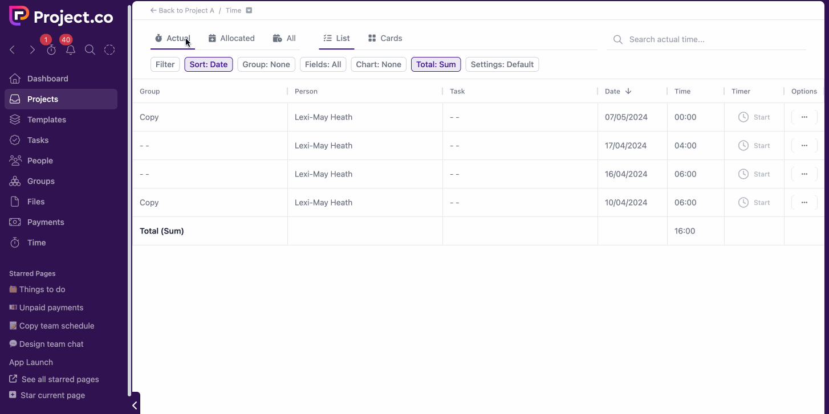Click the timer stopwatch icon in sidebar header
The image size is (829, 414).
click(x=51, y=50)
